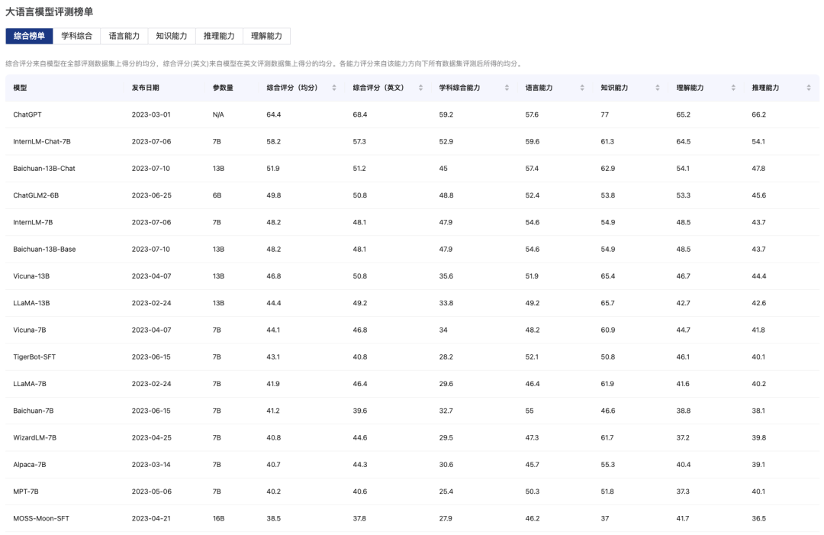Click Vicuna-13B knowledge score 65.4
Image resolution: width=824 pixels, height=535 pixels.
(x=608, y=276)
